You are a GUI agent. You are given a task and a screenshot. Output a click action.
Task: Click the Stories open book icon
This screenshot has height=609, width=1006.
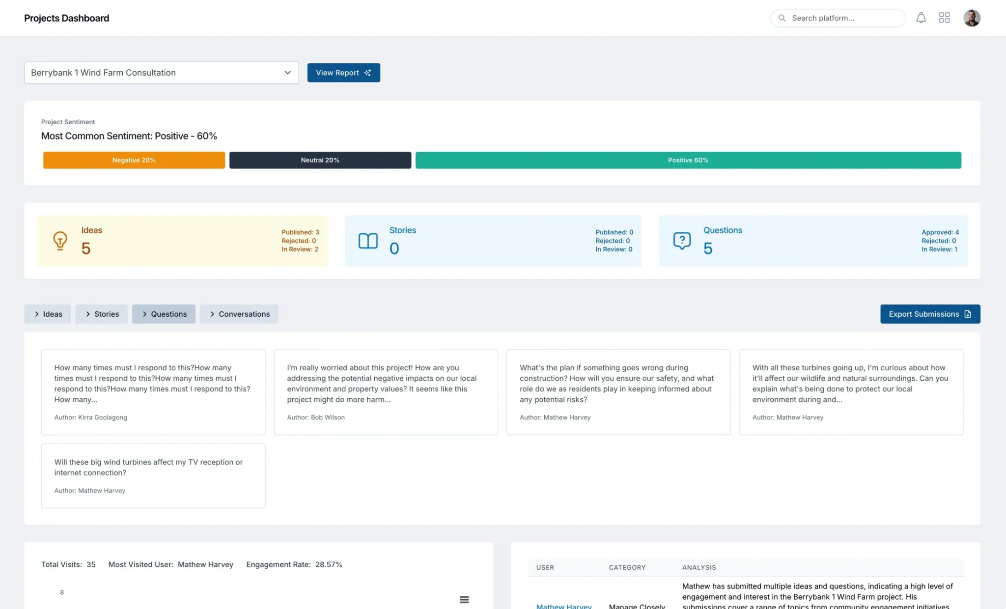coord(368,241)
